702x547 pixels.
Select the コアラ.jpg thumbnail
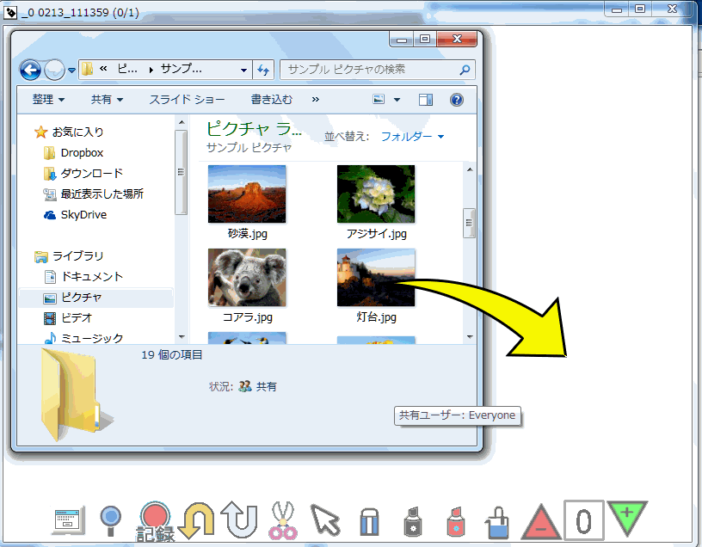pos(247,278)
